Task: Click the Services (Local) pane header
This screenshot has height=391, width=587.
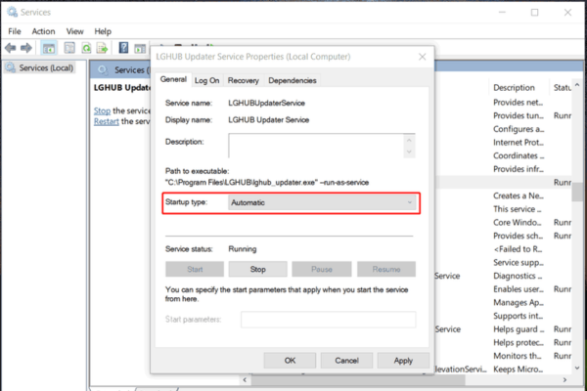Action: (x=120, y=70)
